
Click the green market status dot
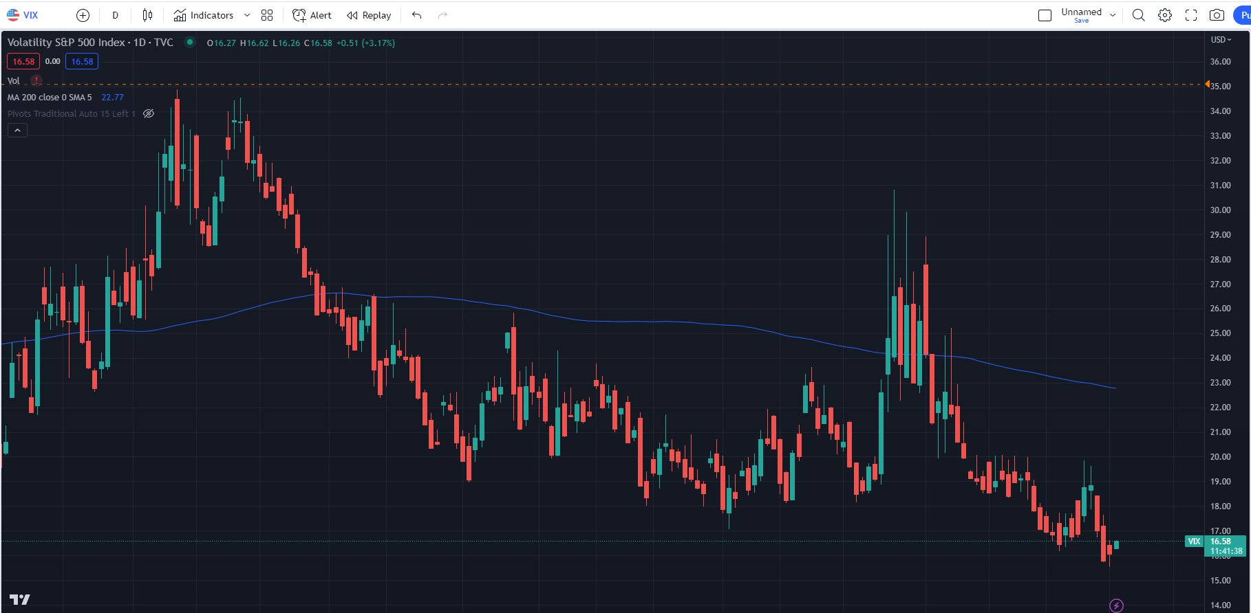tap(189, 42)
